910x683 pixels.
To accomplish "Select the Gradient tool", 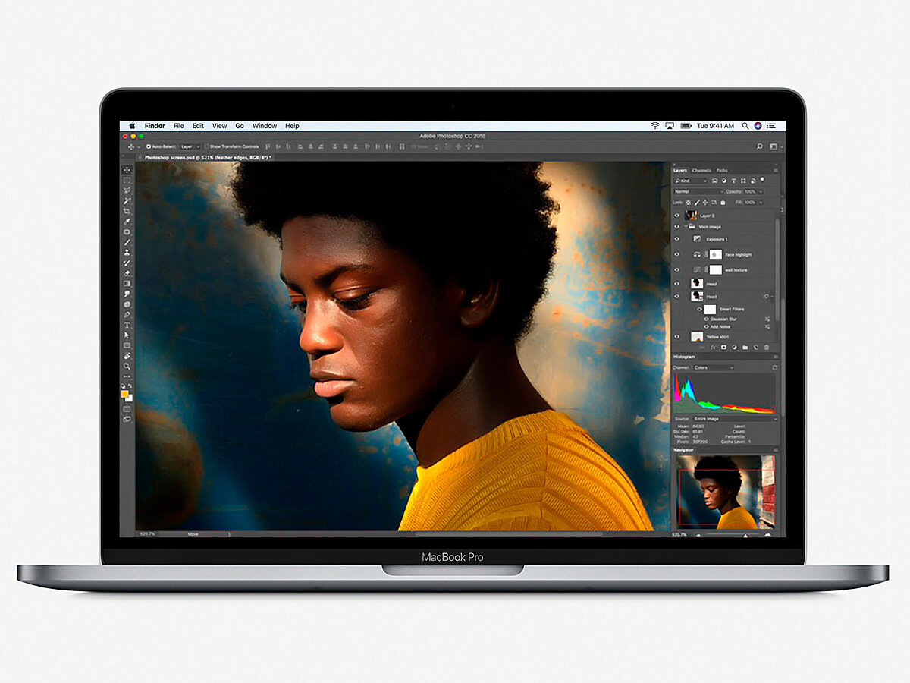I will tap(127, 283).
